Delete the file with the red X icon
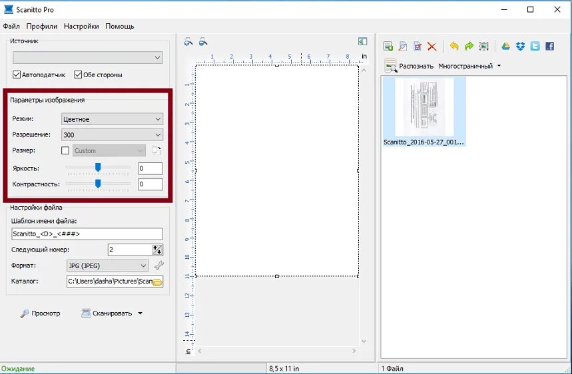This screenshot has width=572, height=374. [432, 47]
